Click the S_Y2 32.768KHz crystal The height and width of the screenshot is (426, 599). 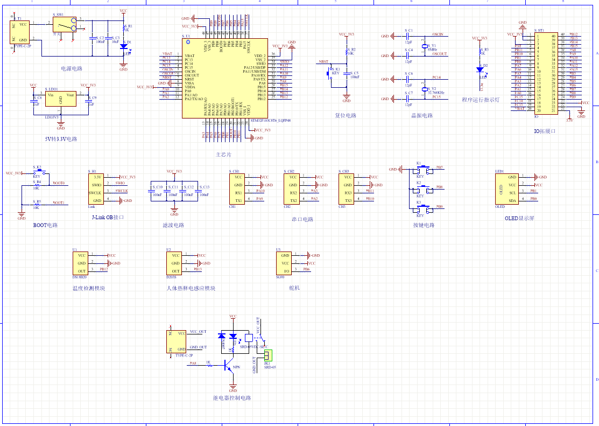coord(425,89)
